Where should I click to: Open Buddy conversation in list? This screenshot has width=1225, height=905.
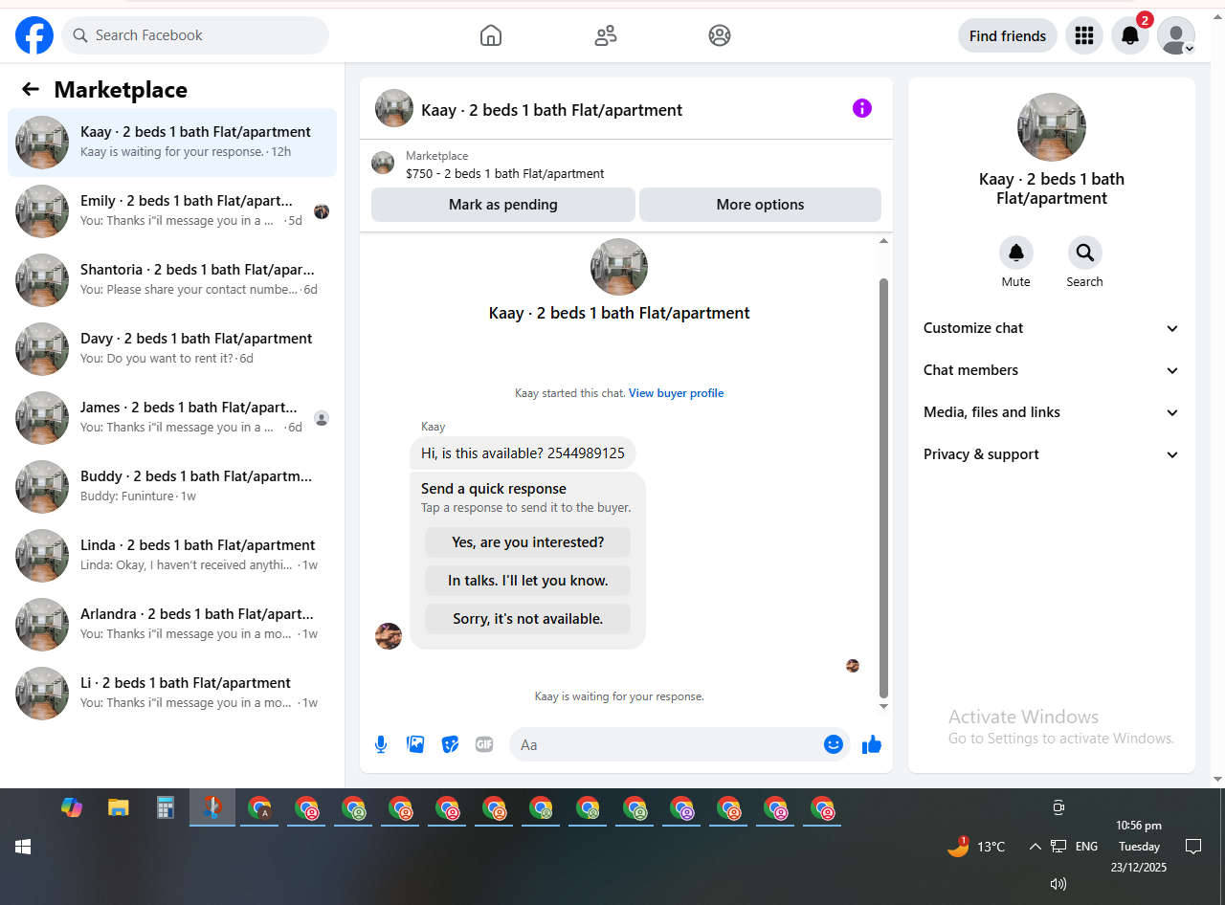pyautogui.click(x=172, y=487)
